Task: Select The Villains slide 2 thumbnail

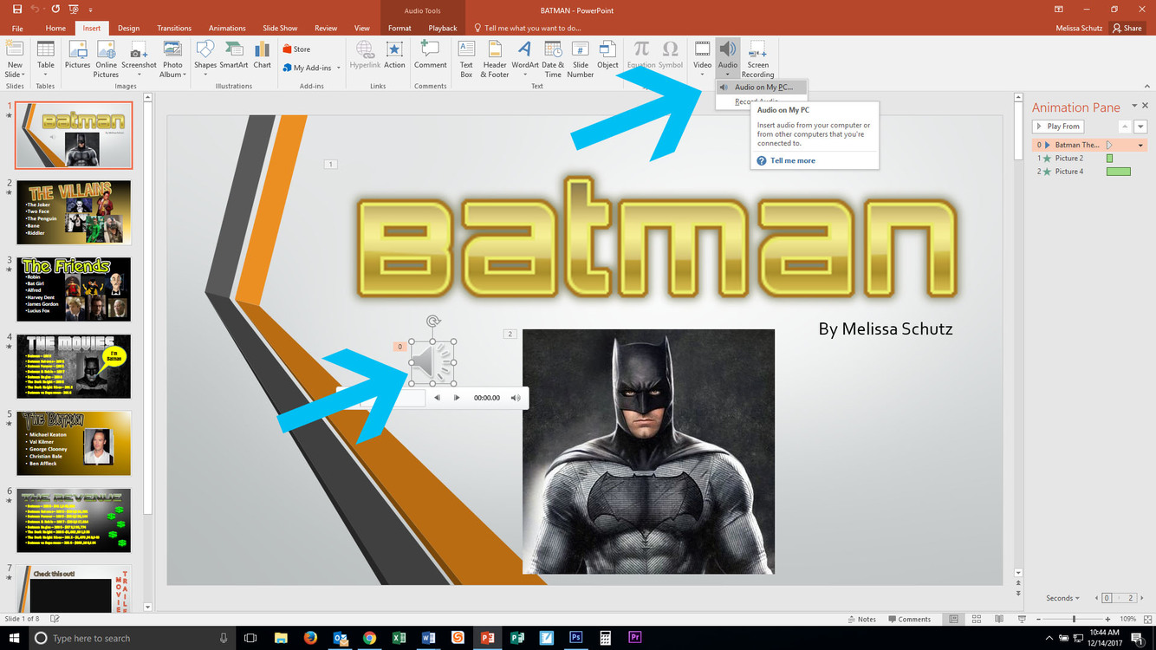Action: pos(74,212)
